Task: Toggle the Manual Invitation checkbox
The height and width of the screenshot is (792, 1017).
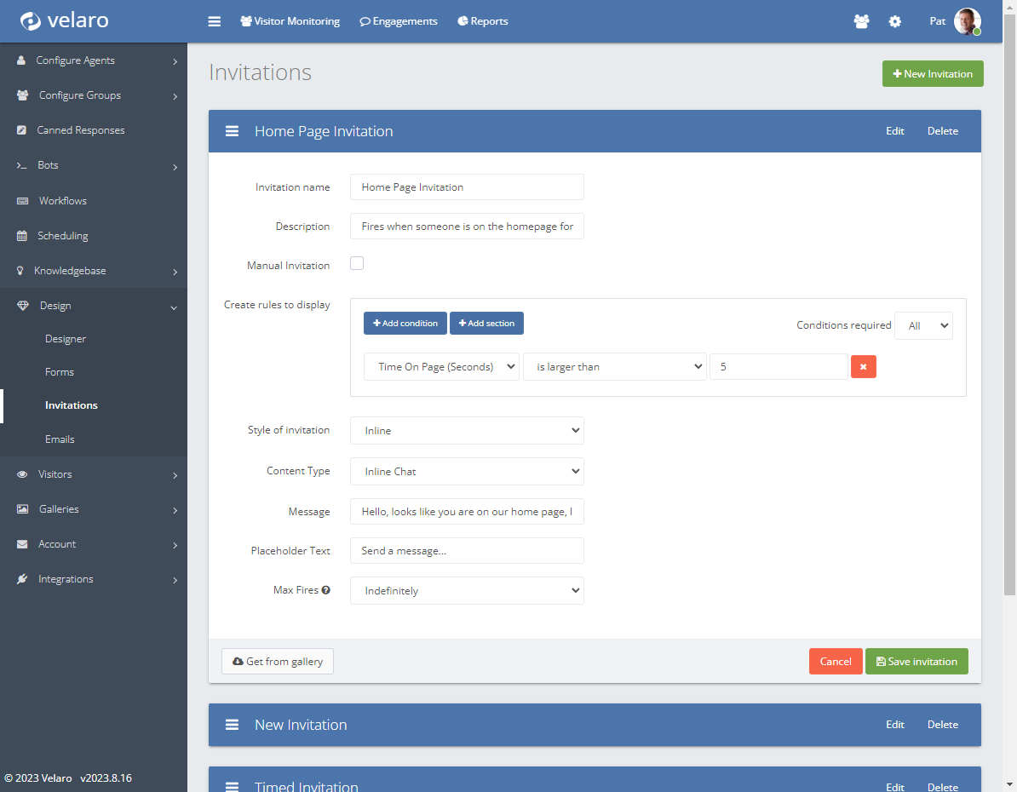Action: point(357,264)
